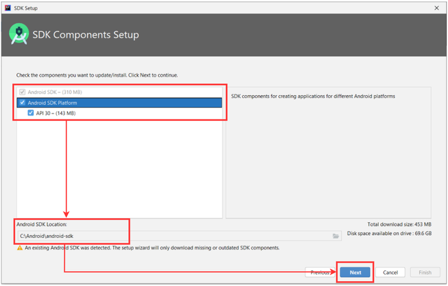Uncheck the API 30 checkbox
448x286 pixels.
(x=31, y=113)
